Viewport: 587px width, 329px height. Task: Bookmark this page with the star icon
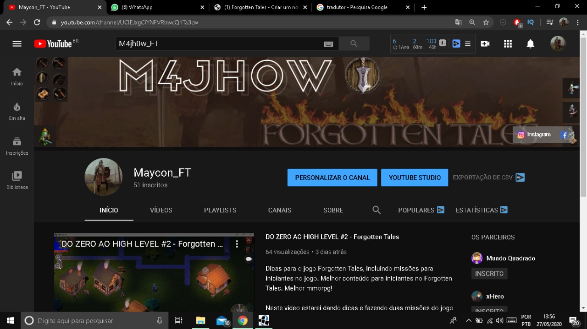[x=486, y=22]
